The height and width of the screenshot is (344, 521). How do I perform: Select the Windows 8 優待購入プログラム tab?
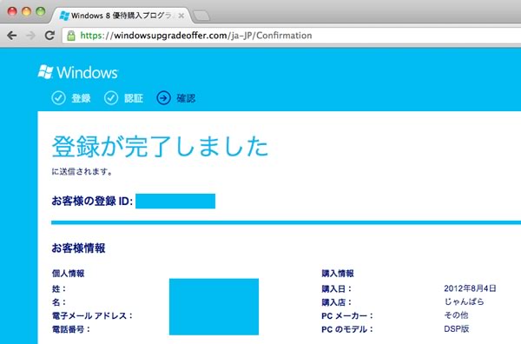coord(122,16)
